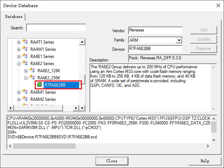Select the RA6E2_256K tree label
The image size is (224, 168).
coord(49,78)
